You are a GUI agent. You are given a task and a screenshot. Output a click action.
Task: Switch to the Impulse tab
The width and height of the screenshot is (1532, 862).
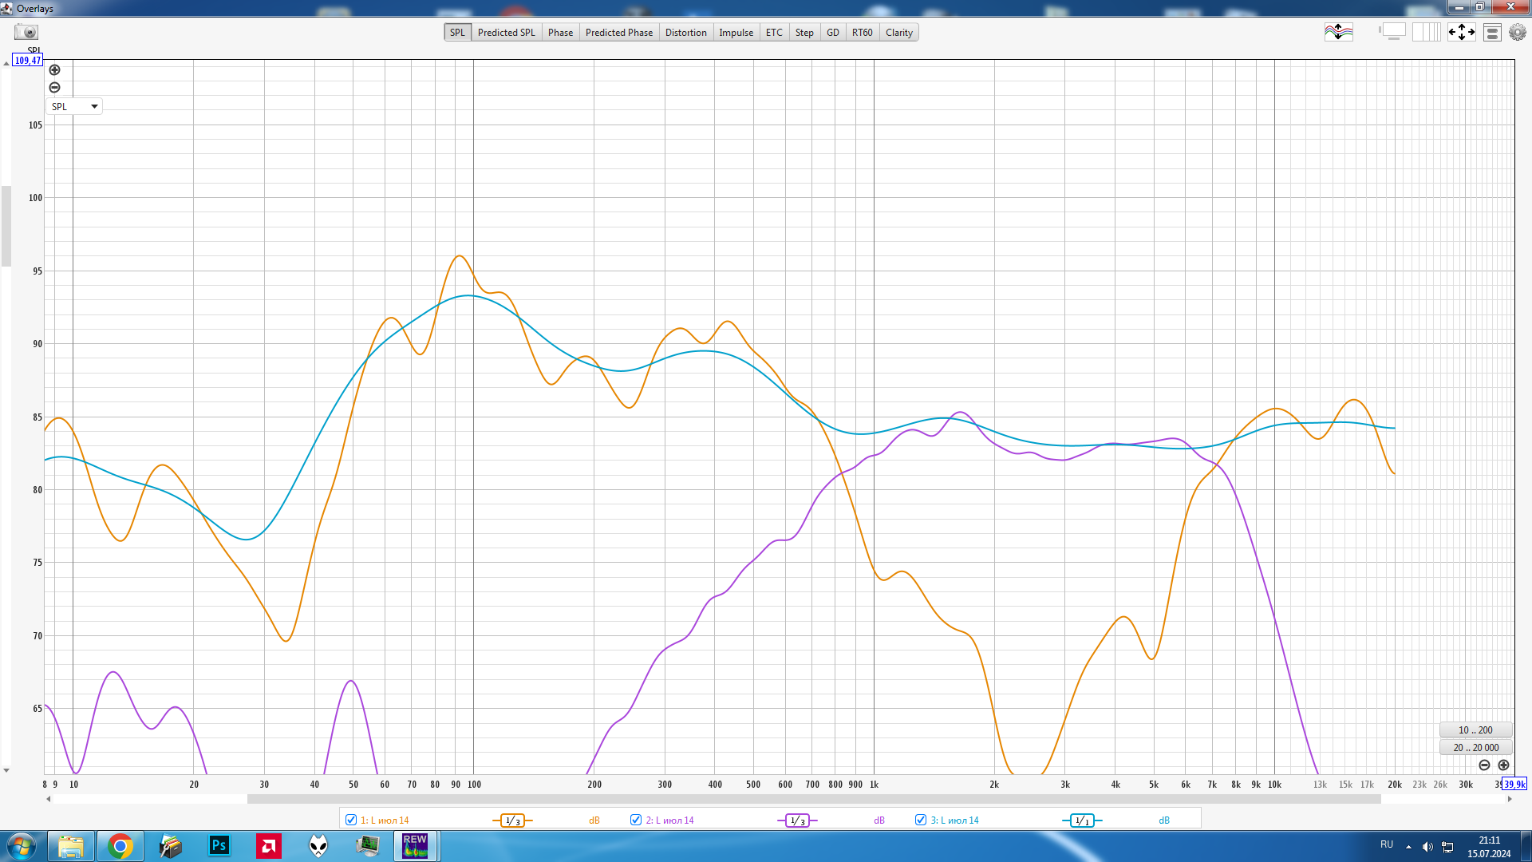[x=736, y=33]
